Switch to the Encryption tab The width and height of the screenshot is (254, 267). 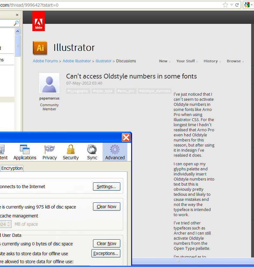click(x=12, y=168)
